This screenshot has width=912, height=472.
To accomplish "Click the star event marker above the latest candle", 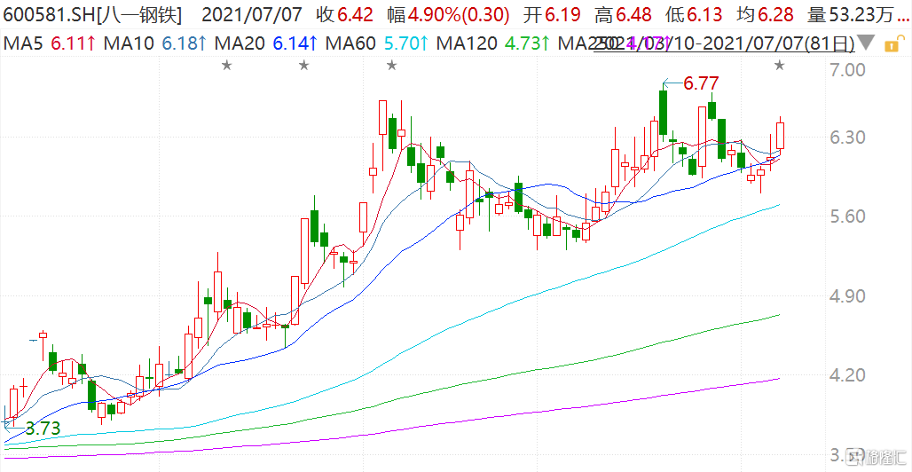I will click(x=780, y=65).
